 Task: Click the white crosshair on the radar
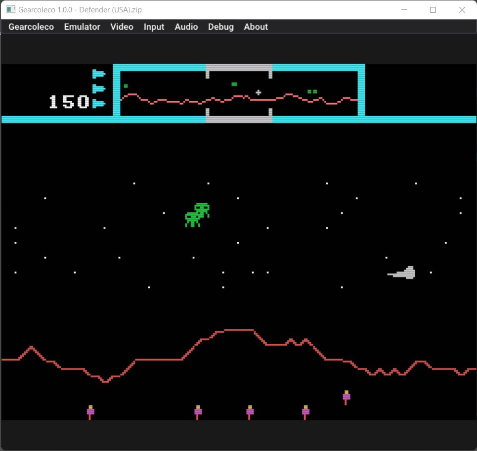pos(259,92)
